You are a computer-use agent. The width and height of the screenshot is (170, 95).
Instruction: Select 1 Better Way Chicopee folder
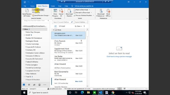32,32
